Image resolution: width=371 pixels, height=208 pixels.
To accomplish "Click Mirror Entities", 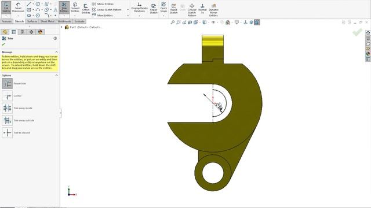I will pyautogui.click(x=103, y=4).
